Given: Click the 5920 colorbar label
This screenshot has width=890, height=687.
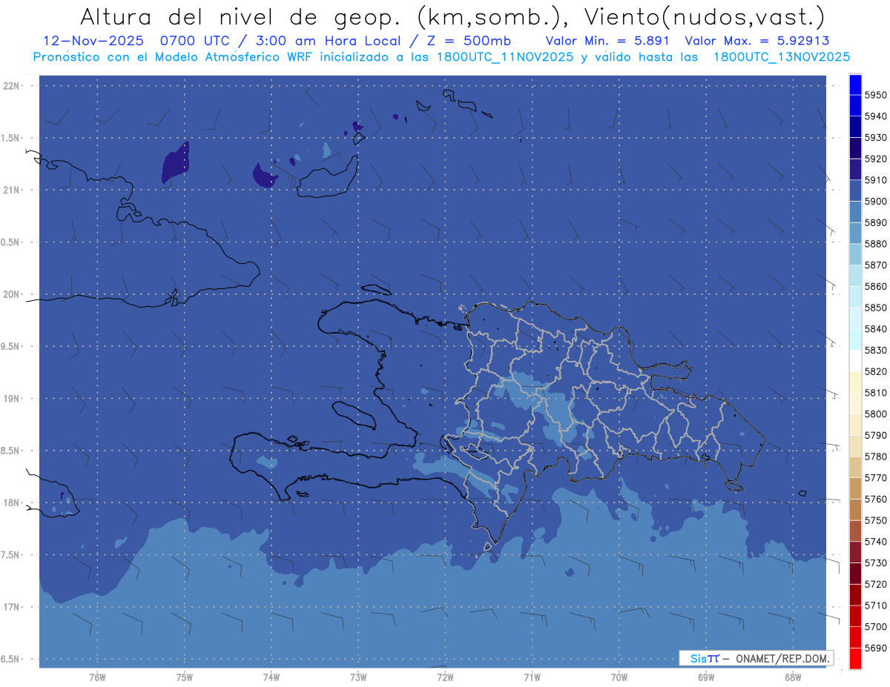Looking at the screenshot, I should (875, 159).
